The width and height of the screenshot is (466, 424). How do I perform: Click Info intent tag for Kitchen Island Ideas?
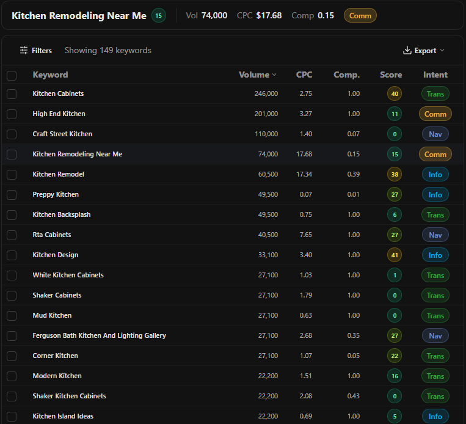[x=435, y=416]
